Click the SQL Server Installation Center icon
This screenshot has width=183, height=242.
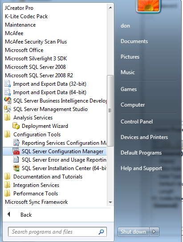(16, 168)
